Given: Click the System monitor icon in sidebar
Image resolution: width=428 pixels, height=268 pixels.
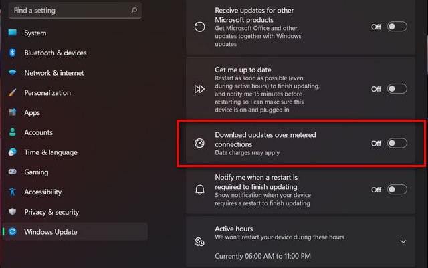Looking at the screenshot, I should (x=12, y=33).
